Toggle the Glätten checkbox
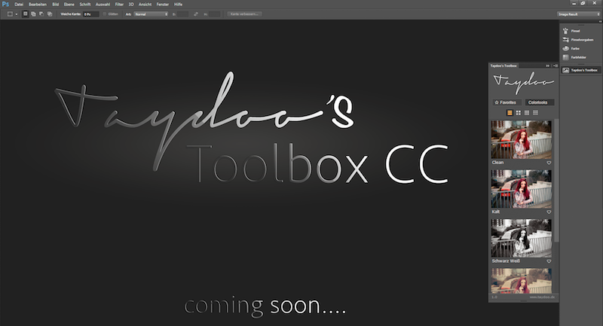 pyautogui.click(x=104, y=14)
